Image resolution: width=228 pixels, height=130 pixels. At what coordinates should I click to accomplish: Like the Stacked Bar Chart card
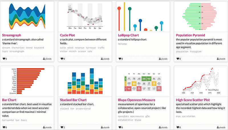(62, 127)
